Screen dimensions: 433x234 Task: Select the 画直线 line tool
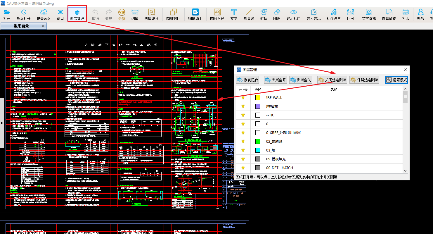[x=249, y=15]
